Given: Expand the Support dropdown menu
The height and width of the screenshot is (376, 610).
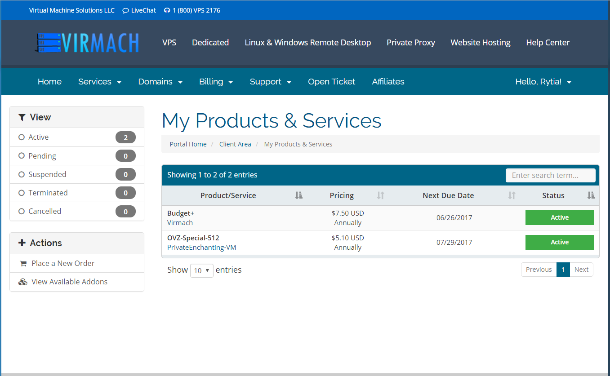Looking at the screenshot, I should click(271, 82).
